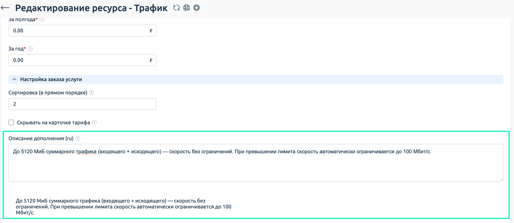Screen dimensions: 514x223
Task: Click help icon next to 'За полгода'
Action: click(42, 19)
